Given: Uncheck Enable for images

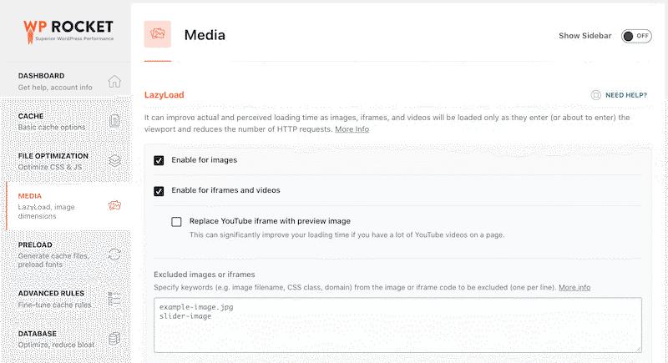Looking at the screenshot, I should point(159,160).
